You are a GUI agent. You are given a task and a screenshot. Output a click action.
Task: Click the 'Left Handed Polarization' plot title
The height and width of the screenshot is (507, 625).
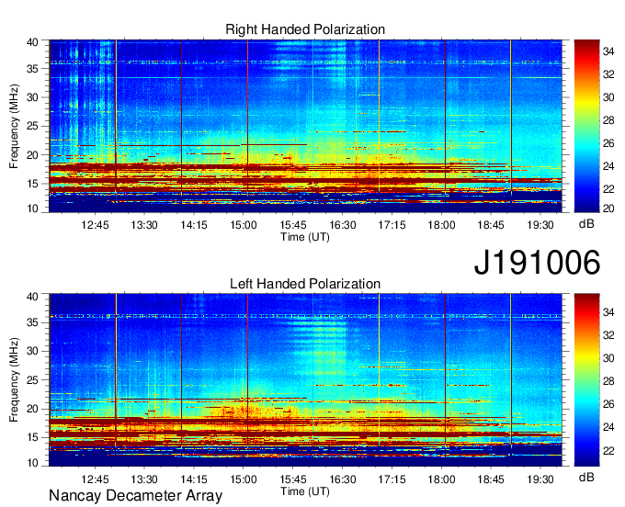(x=305, y=284)
